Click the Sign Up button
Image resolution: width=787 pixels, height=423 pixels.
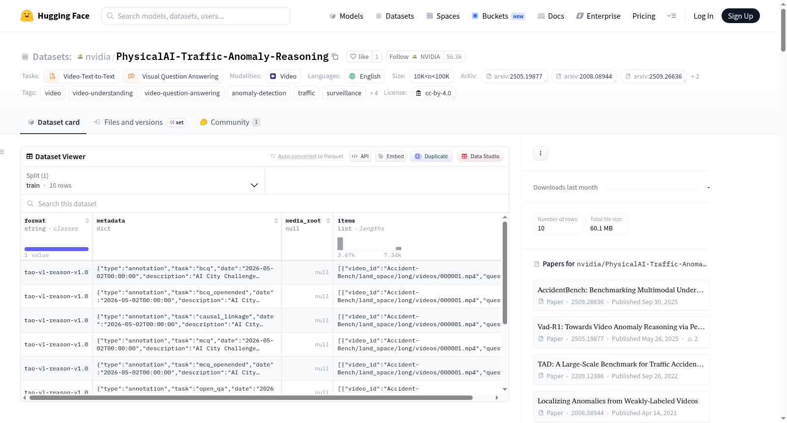pyautogui.click(x=740, y=16)
